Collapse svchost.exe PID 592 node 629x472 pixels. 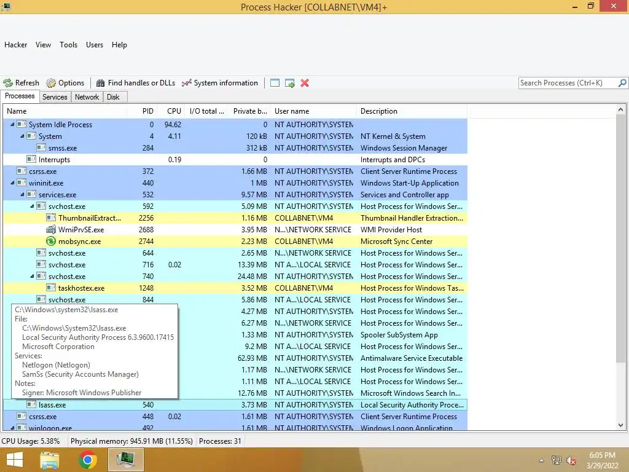click(x=32, y=206)
